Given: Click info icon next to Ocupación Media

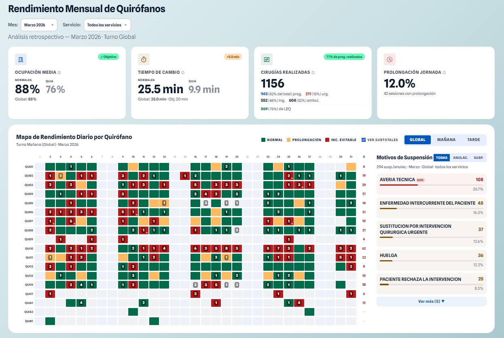Looking at the screenshot, I should pyautogui.click(x=59, y=73).
